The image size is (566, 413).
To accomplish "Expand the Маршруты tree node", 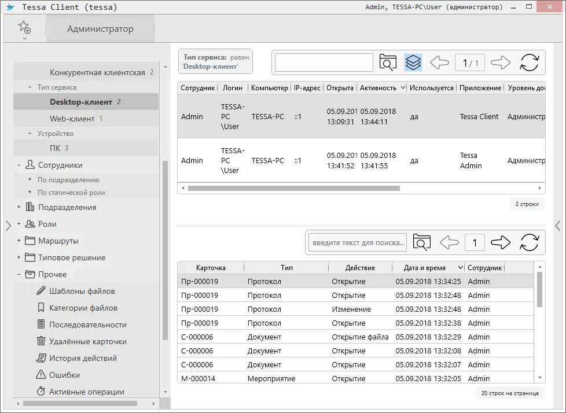I will tap(19, 241).
